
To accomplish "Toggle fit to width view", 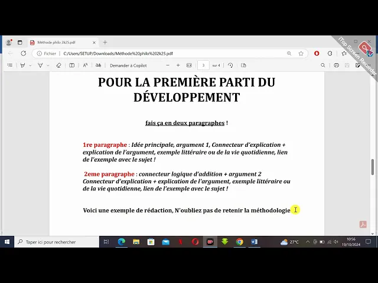I will 189,65.
